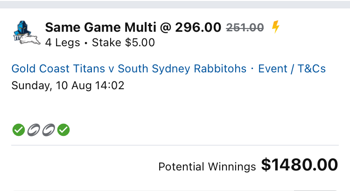Image resolution: width=350 pixels, height=191 pixels.
Task: Select the second grey pending leg icon
Action: [49, 130]
